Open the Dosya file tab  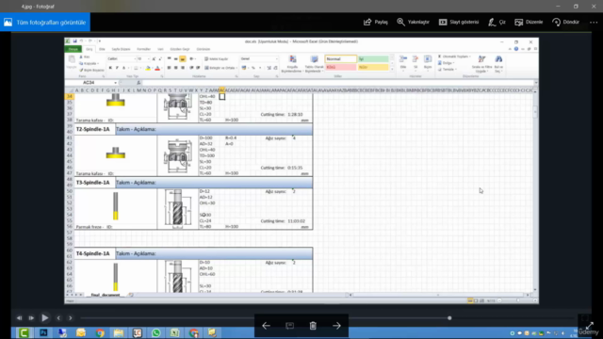point(73,49)
